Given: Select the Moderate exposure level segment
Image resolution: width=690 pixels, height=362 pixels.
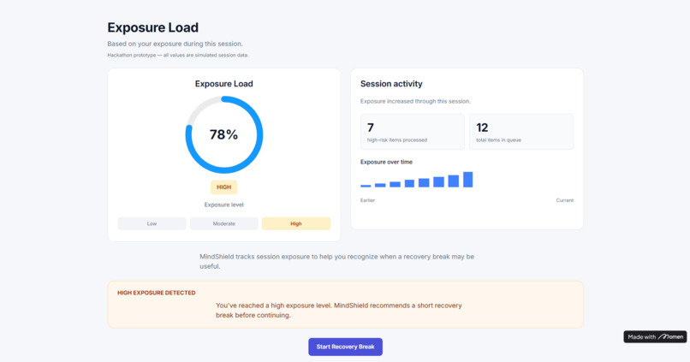Looking at the screenshot, I should (224, 223).
